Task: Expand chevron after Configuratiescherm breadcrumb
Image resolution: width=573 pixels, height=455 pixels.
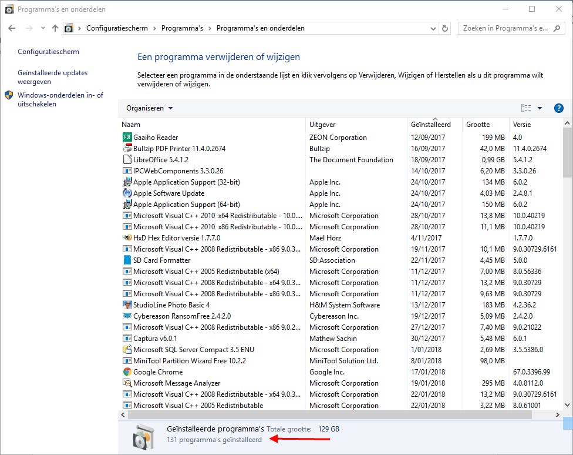Action: 154,29
